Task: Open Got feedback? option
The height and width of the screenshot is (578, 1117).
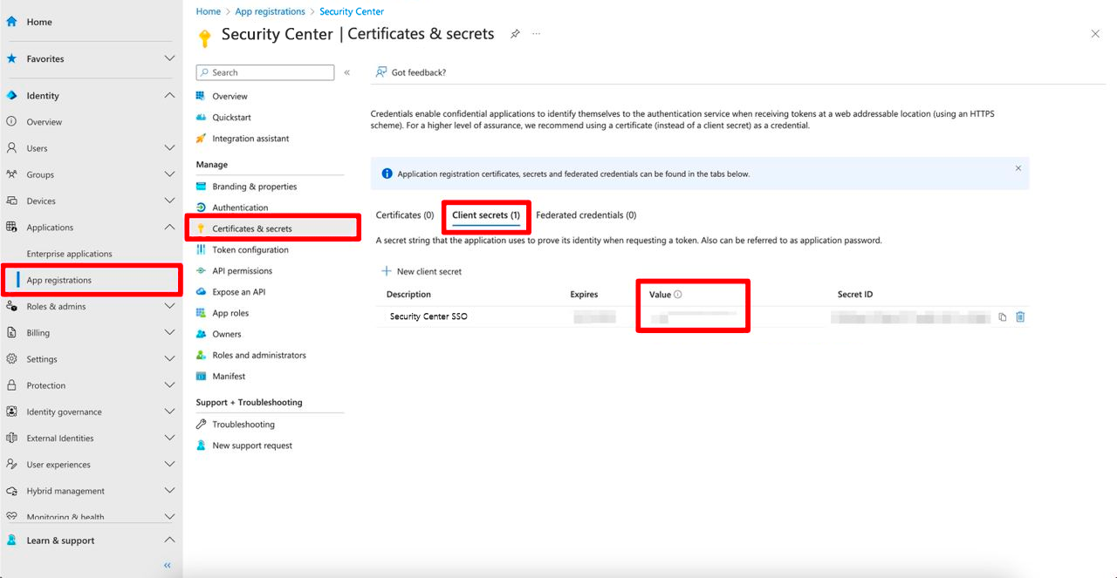Action: pyautogui.click(x=411, y=72)
